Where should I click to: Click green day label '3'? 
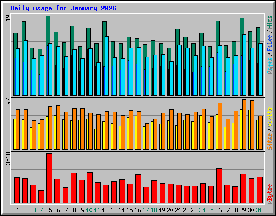(34, 210)
